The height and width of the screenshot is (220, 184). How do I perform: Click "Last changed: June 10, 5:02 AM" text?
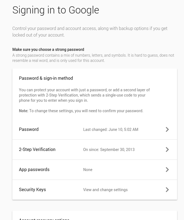click(110, 130)
